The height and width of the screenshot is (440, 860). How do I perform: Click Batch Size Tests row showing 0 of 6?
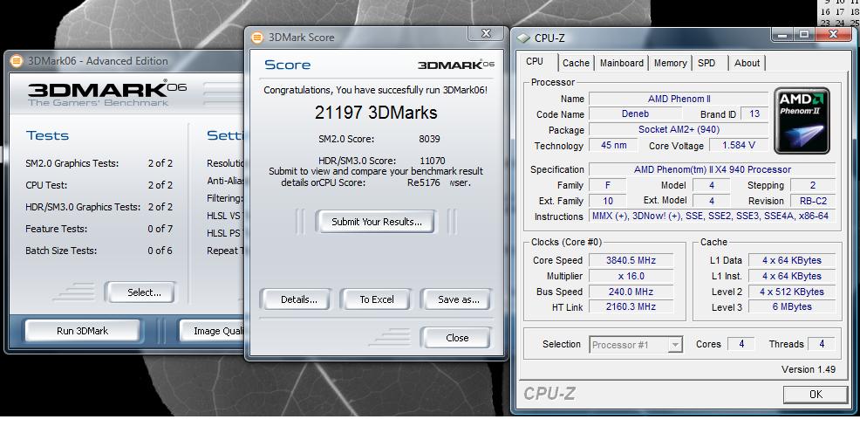tap(99, 251)
